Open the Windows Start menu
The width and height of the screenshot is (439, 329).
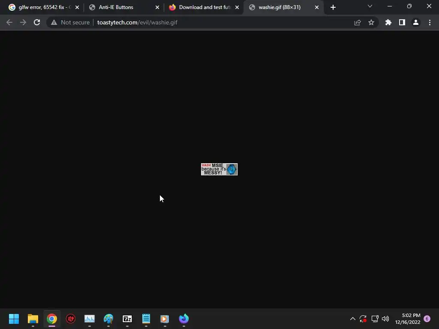click(14, 319)
